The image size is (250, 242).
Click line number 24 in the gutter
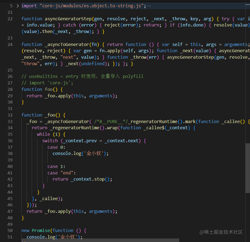tap(10, 45)
